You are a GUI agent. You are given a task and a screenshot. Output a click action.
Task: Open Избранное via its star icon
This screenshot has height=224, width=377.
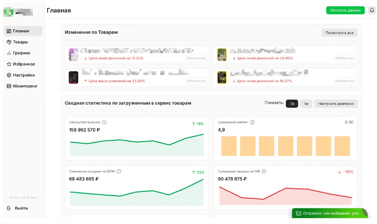click(x=9, y=64)
